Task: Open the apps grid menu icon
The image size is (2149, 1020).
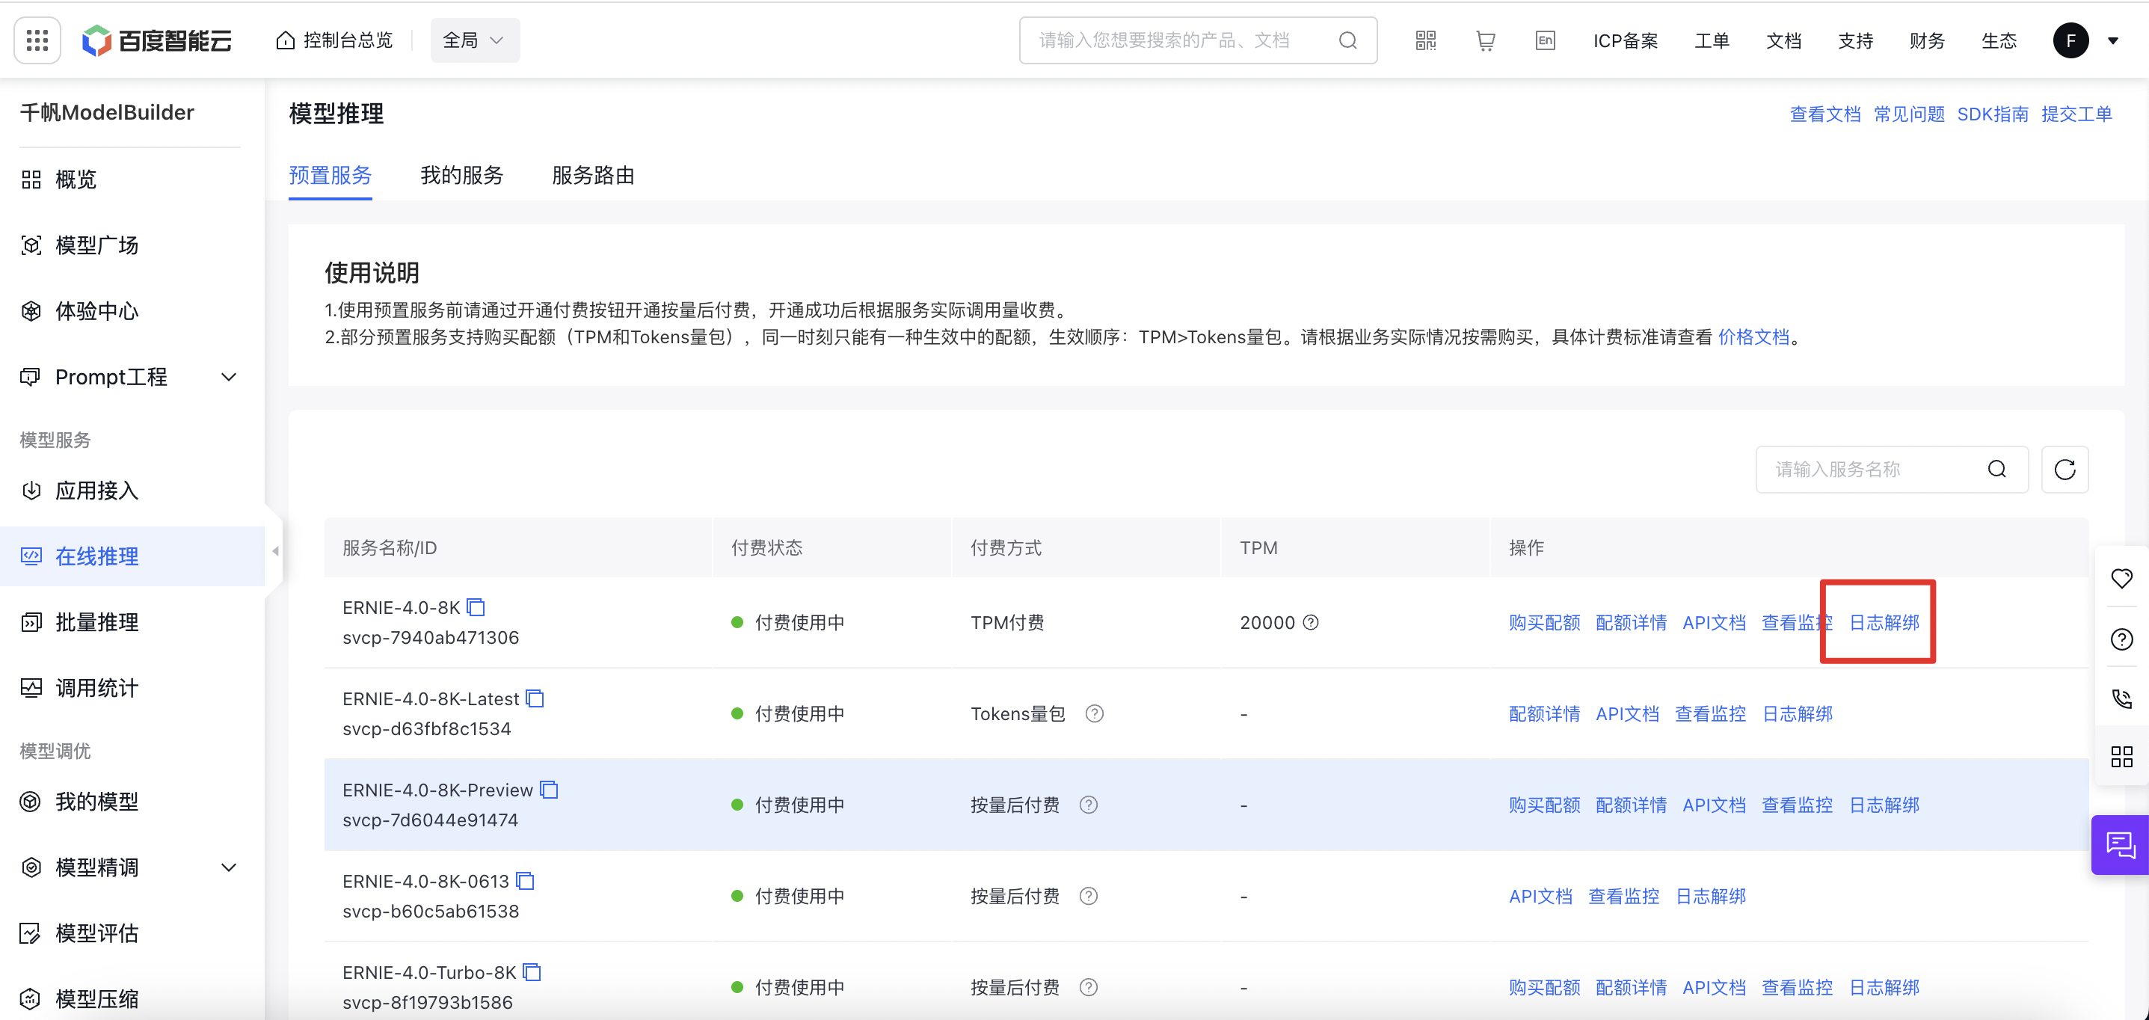Action: click(x=37, y=40)
